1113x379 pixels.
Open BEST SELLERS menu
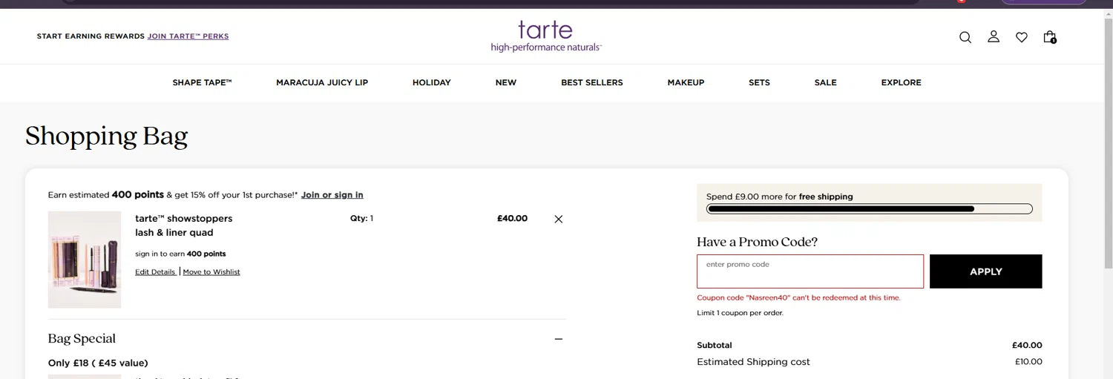592,82
